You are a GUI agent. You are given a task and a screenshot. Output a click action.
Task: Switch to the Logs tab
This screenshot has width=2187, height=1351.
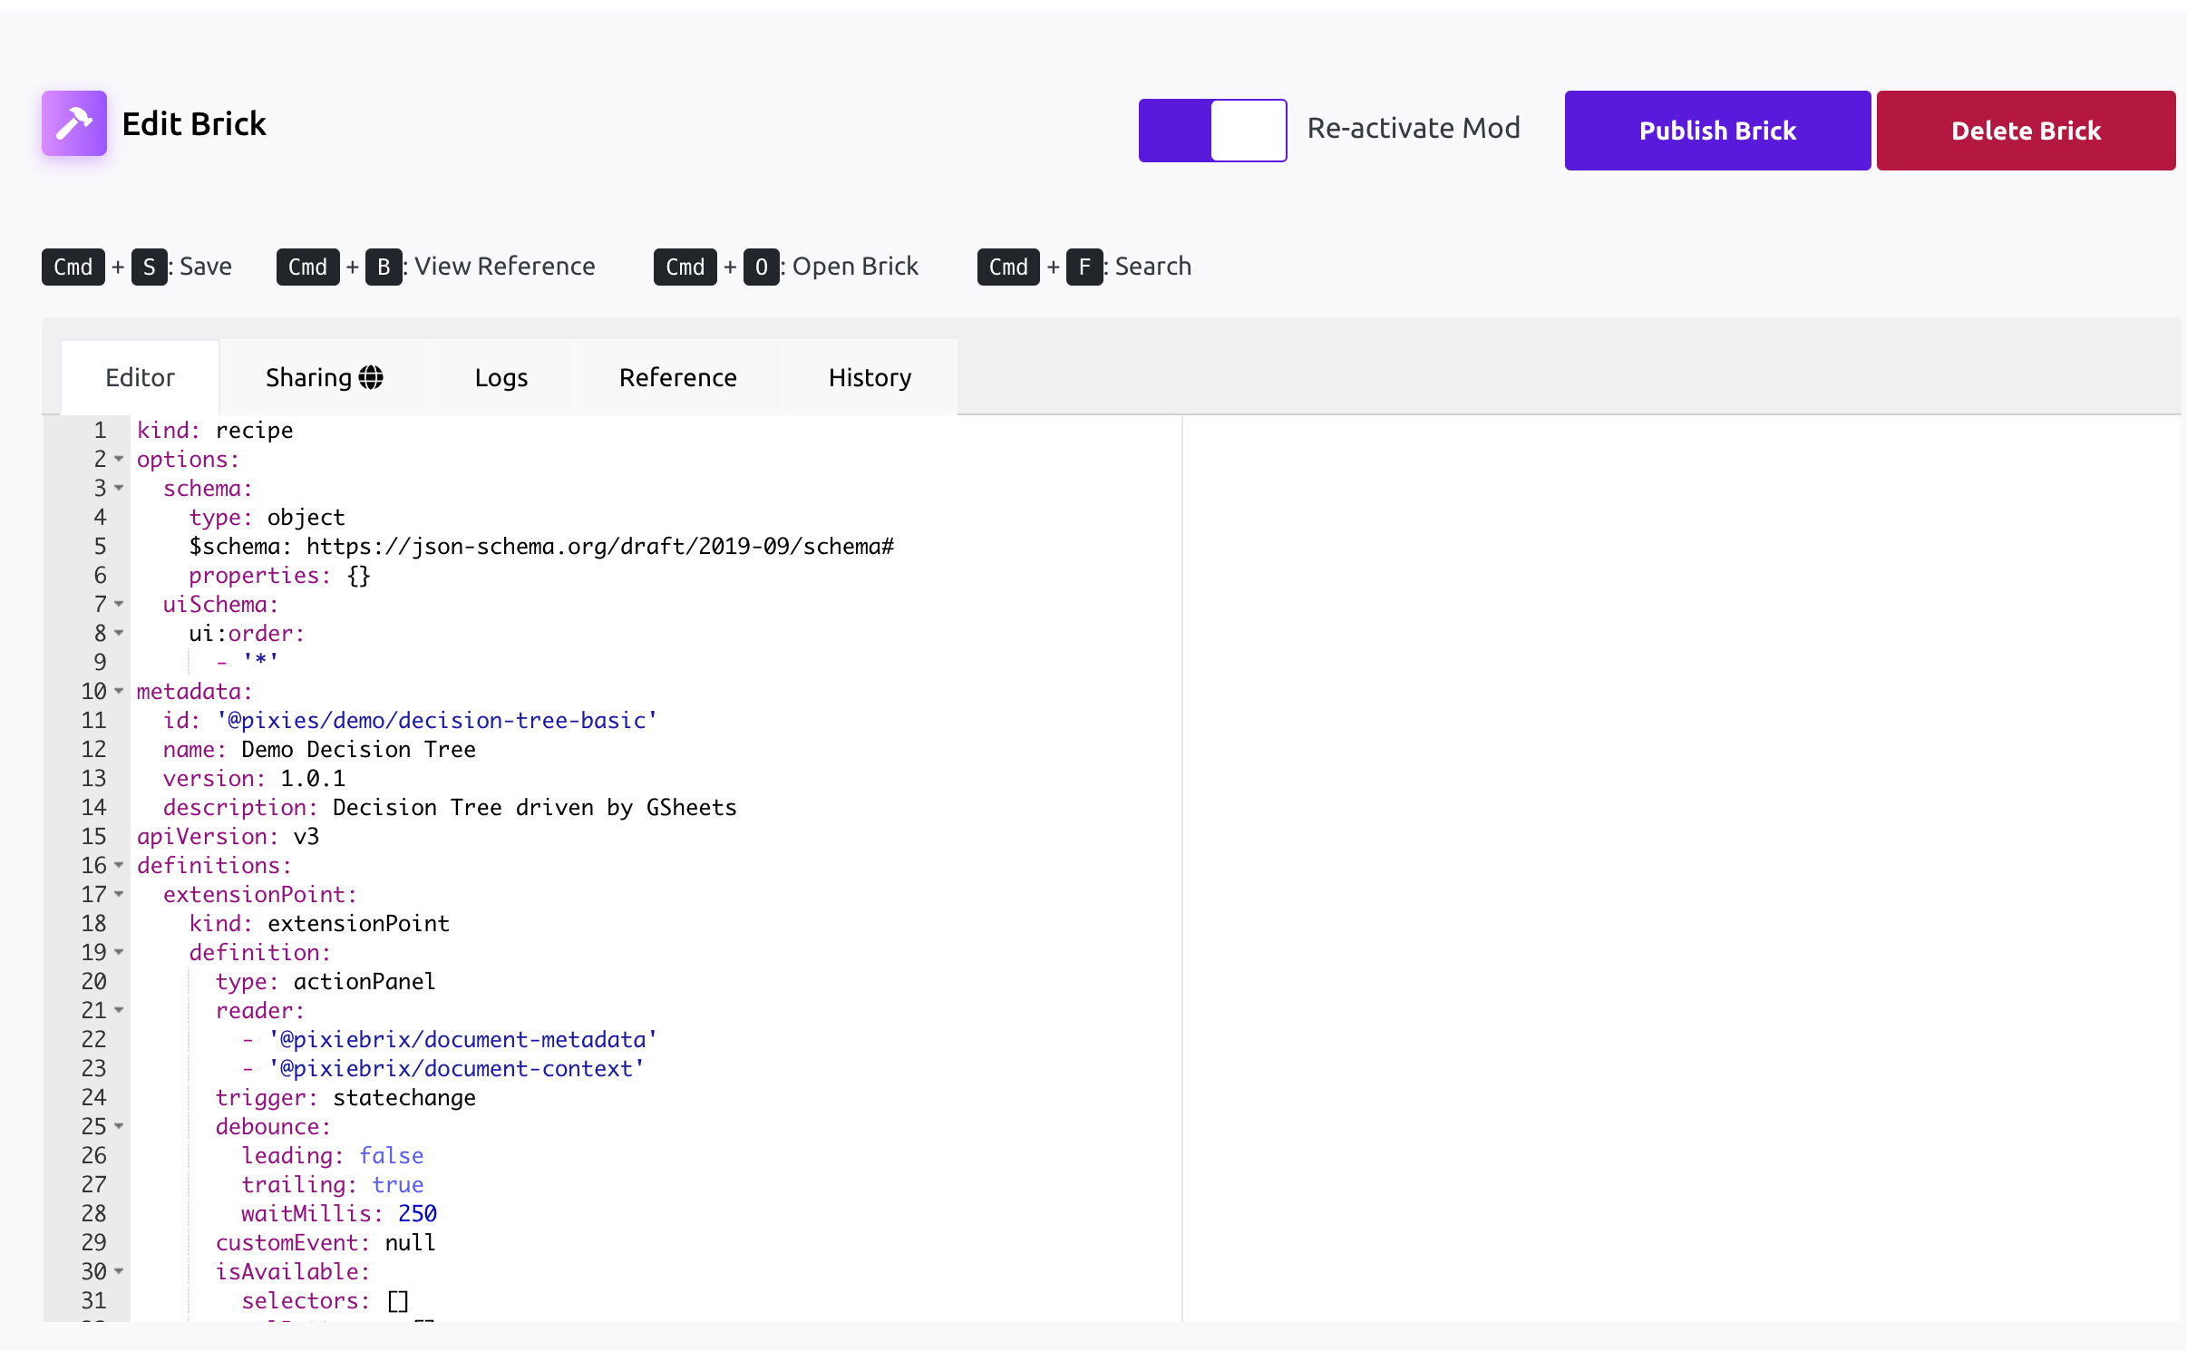coord(501,377)
